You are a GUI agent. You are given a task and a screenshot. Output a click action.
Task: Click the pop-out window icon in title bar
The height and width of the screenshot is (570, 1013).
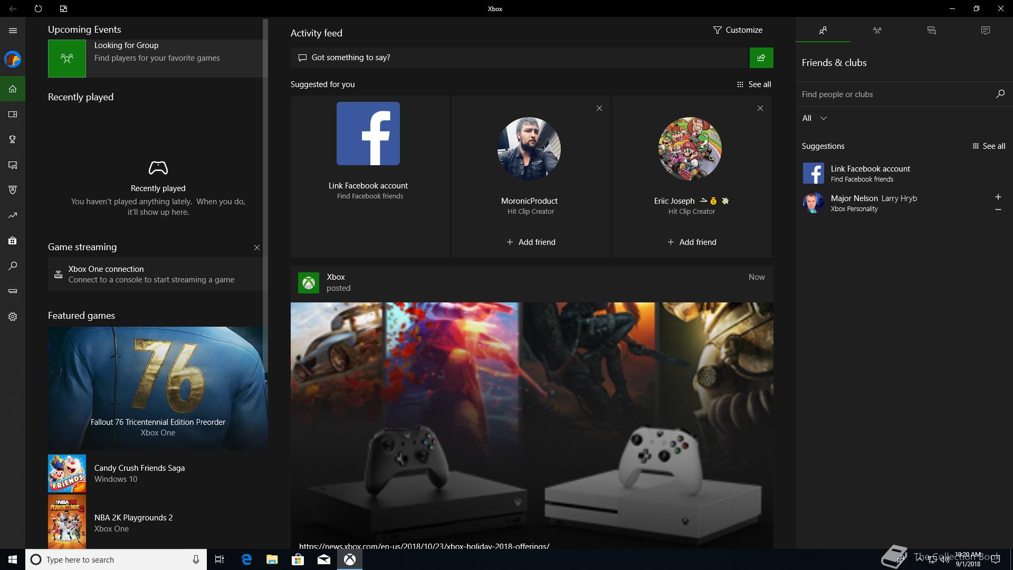coord(63,8)
